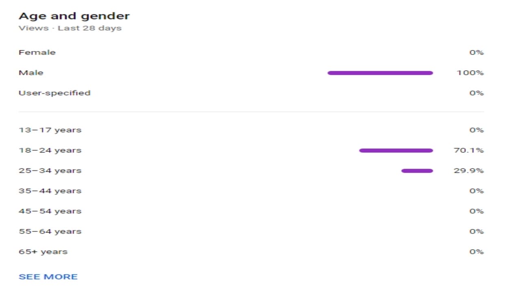Image resolution: width=520 pixels, height=292 pixels.
Task: Select the 65+ years row label
Action: pyautogui.click(x=43, y=252)
